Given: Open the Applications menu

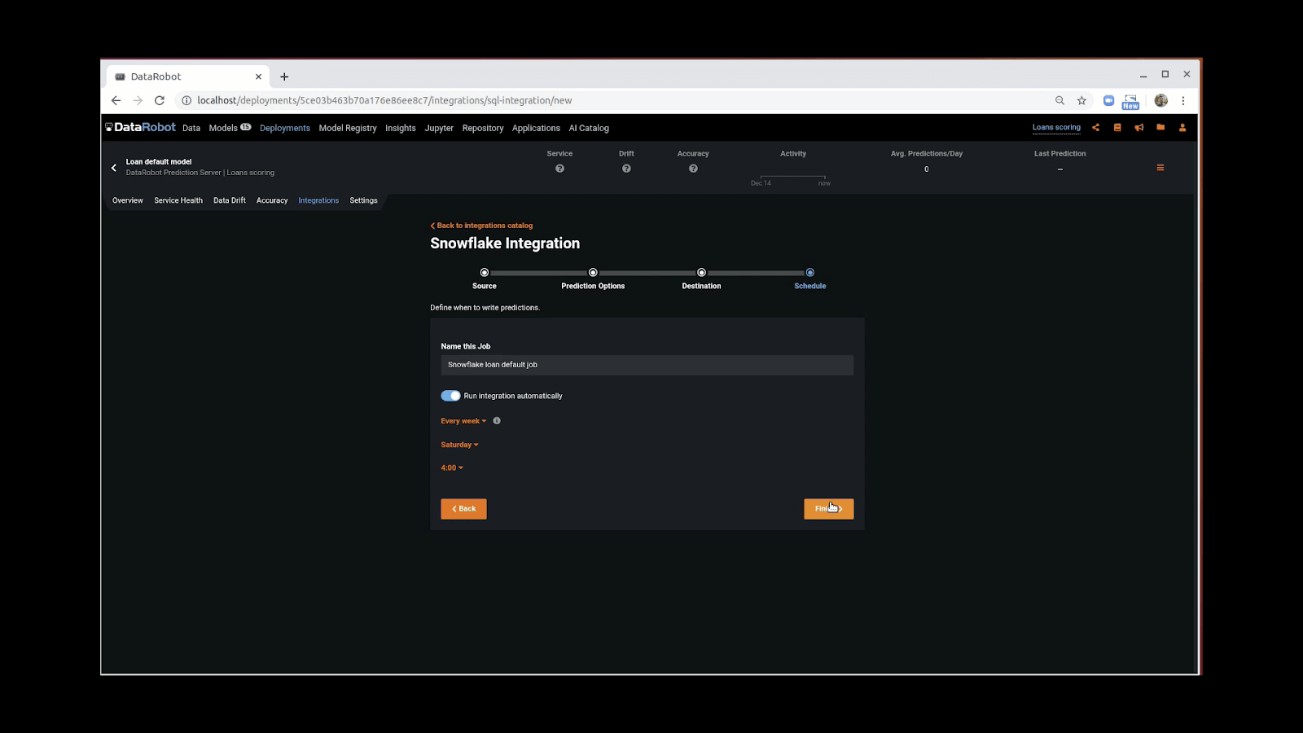Looking at the screenshot, I should [x=536, y=128].
